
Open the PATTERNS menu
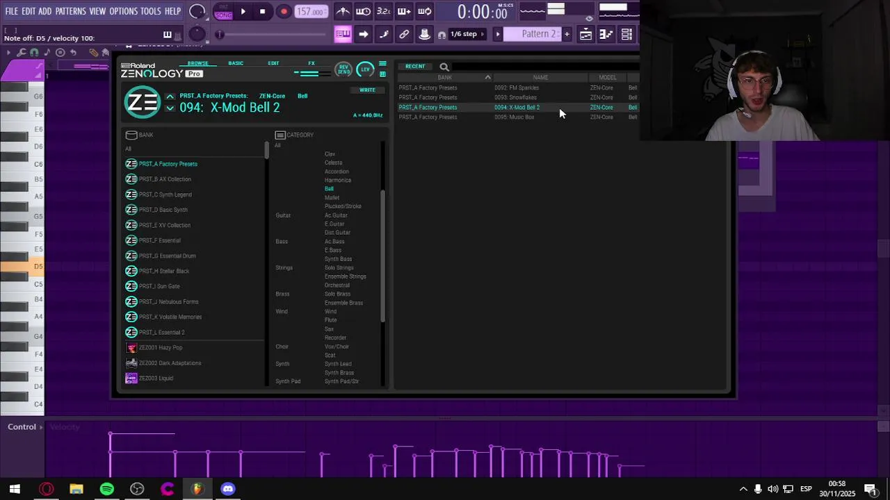(x=70, y=11)
